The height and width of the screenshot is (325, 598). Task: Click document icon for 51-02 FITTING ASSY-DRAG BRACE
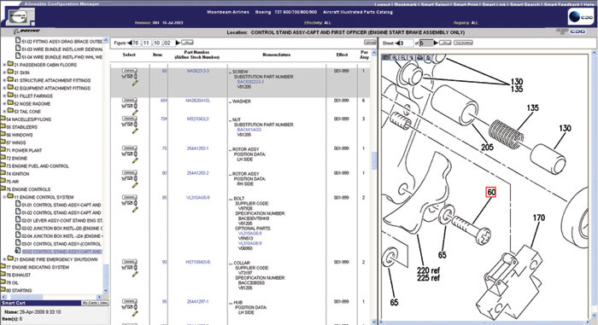click(x=18, y=40)
